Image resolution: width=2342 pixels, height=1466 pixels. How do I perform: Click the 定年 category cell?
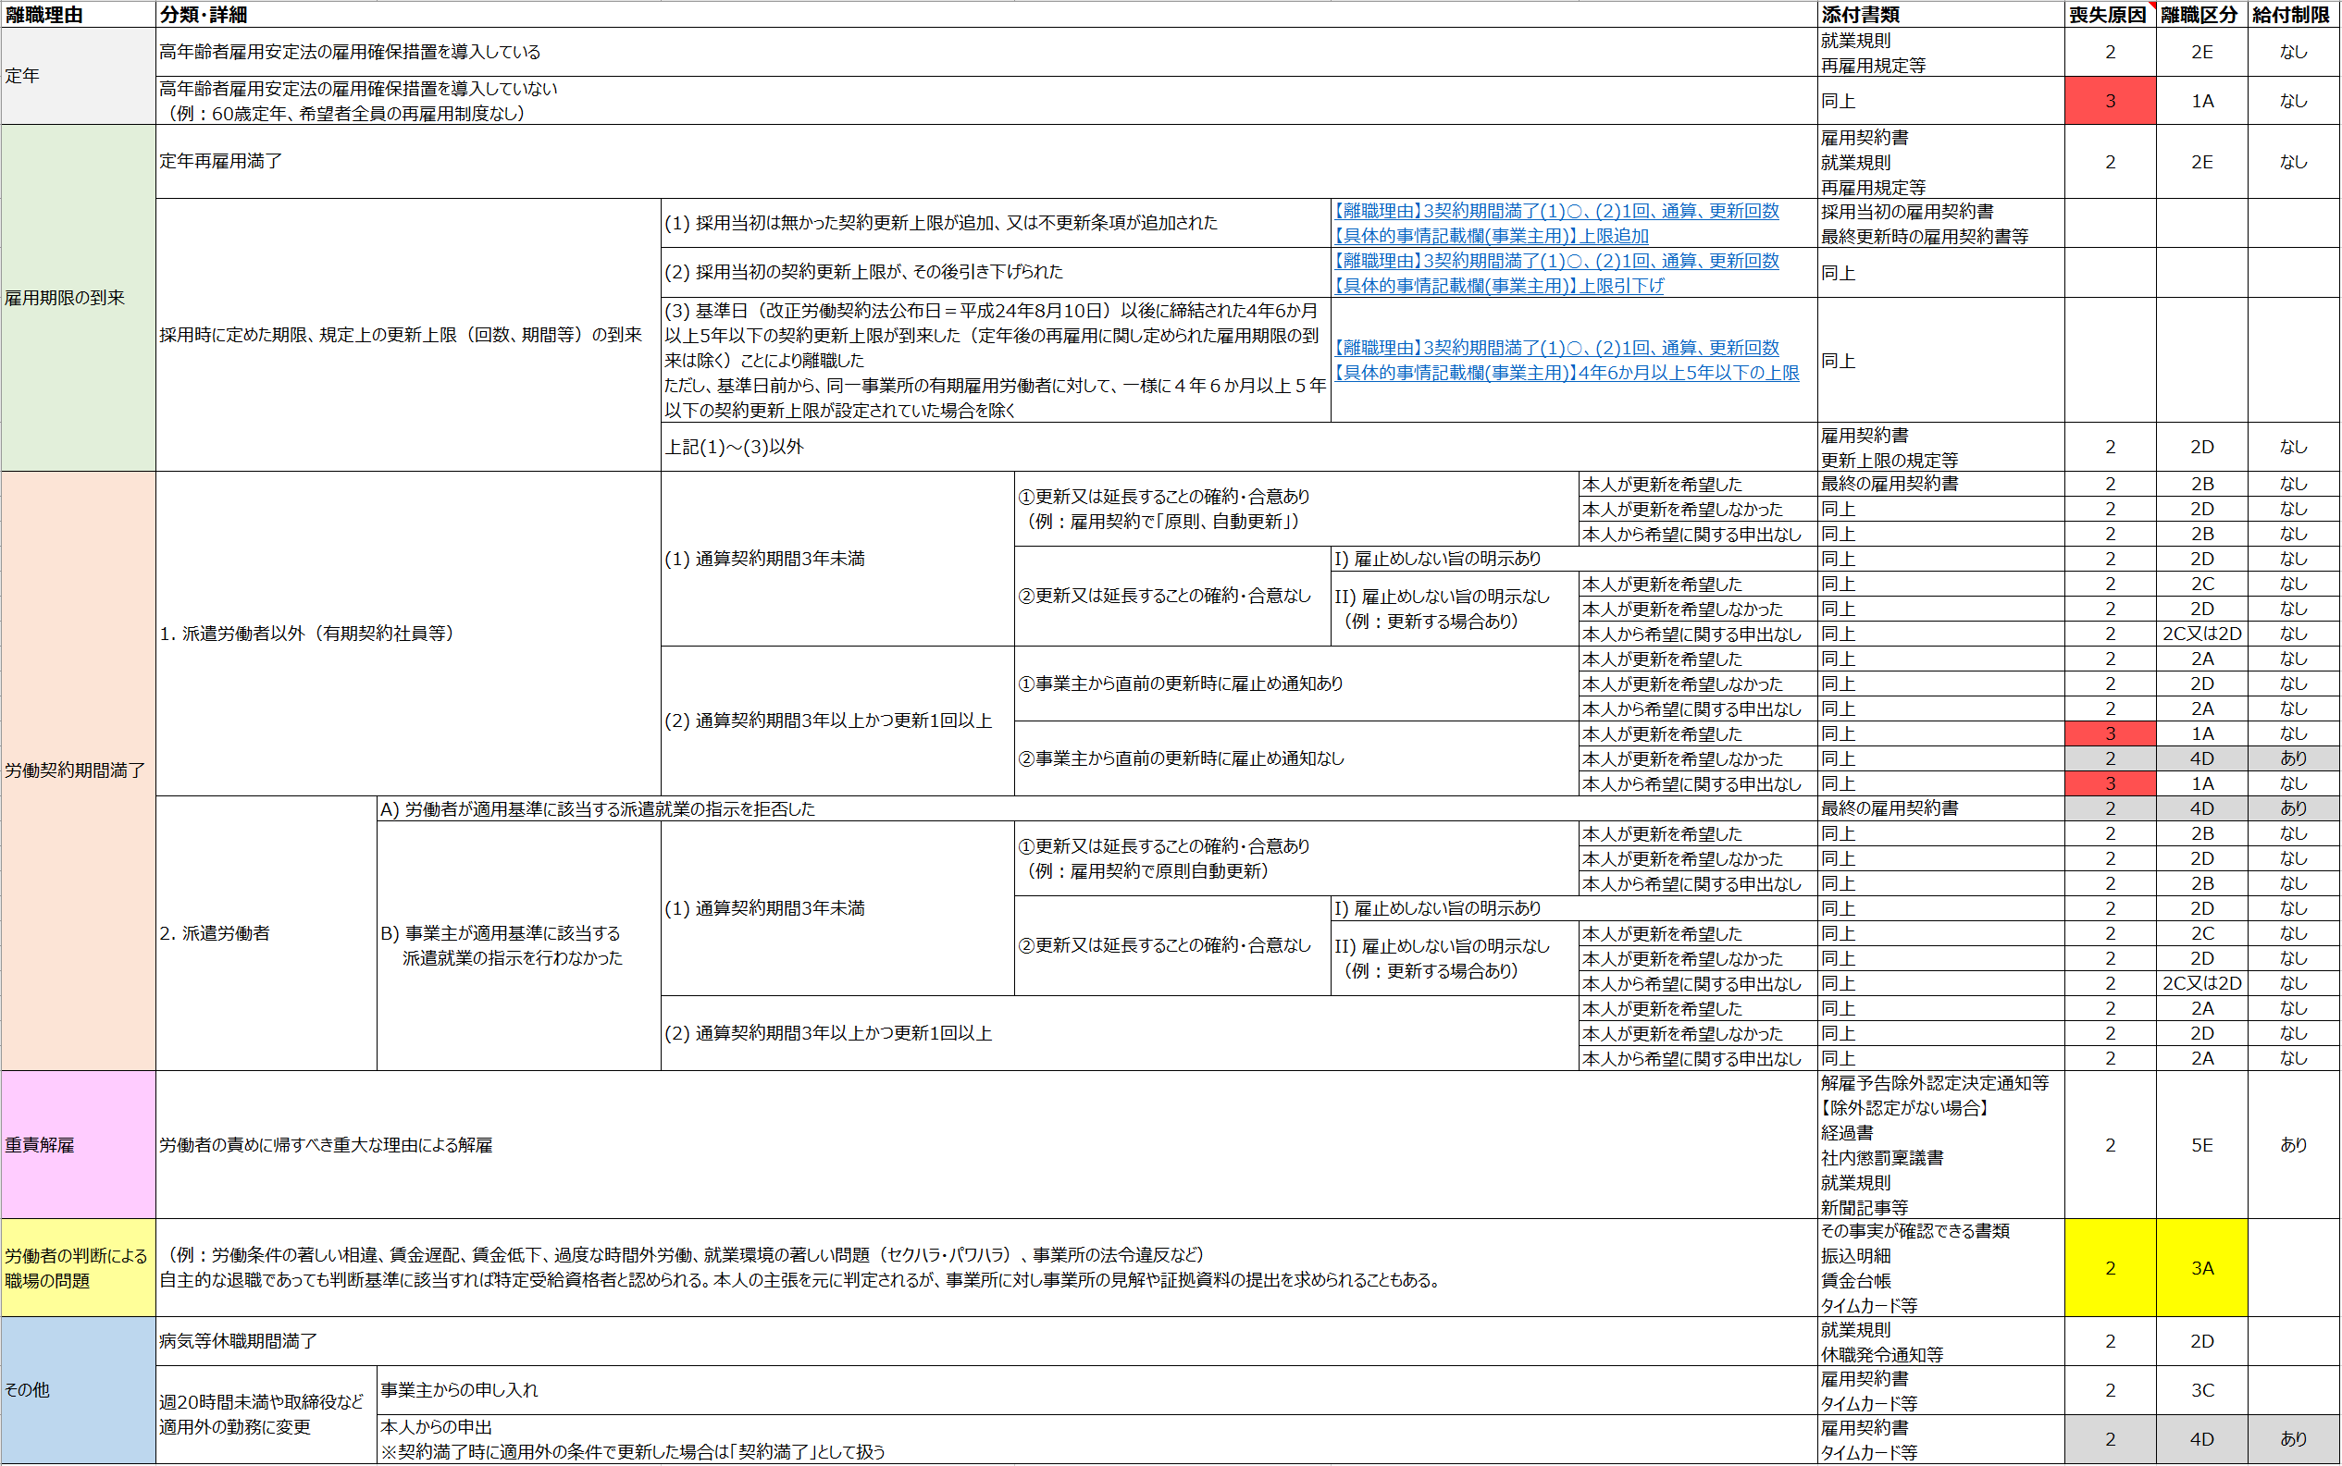point(79,76)
